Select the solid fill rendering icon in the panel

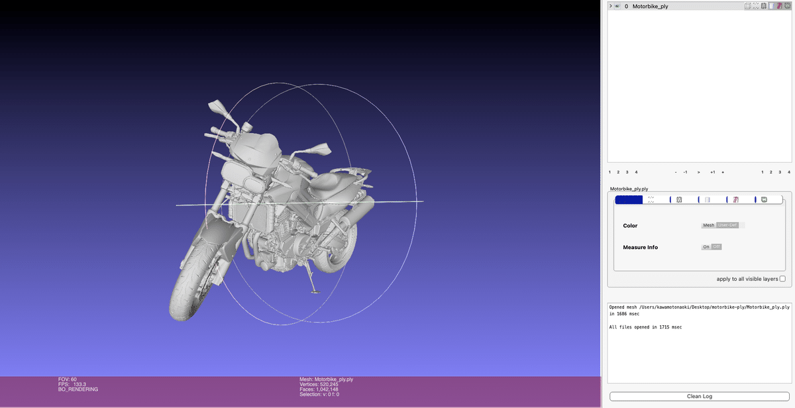(629, 199)
